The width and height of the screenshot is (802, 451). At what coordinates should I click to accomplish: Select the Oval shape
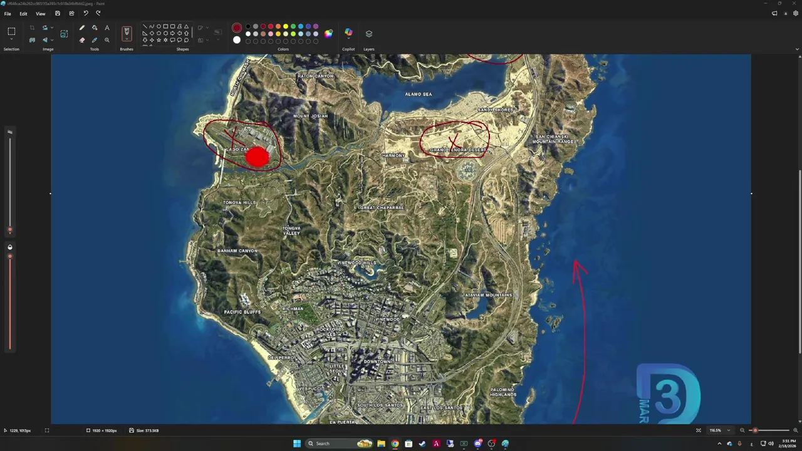[x=159, y=26]
